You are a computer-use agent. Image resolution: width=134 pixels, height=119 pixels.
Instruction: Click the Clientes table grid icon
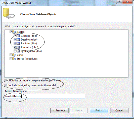tap(18, 36)
